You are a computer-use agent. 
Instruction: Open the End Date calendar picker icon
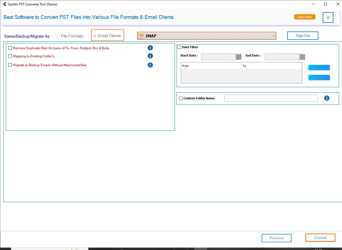coord(302,57)
